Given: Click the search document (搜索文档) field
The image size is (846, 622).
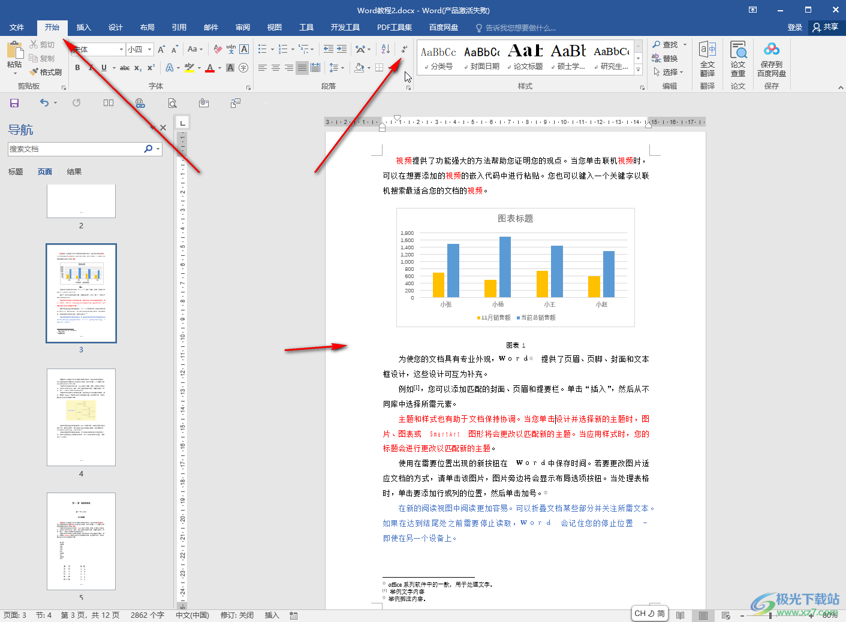Looking at the screenshot, I should pos(76,149).
